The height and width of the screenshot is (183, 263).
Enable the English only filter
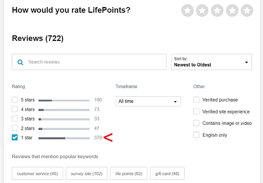tap(196, 135)
